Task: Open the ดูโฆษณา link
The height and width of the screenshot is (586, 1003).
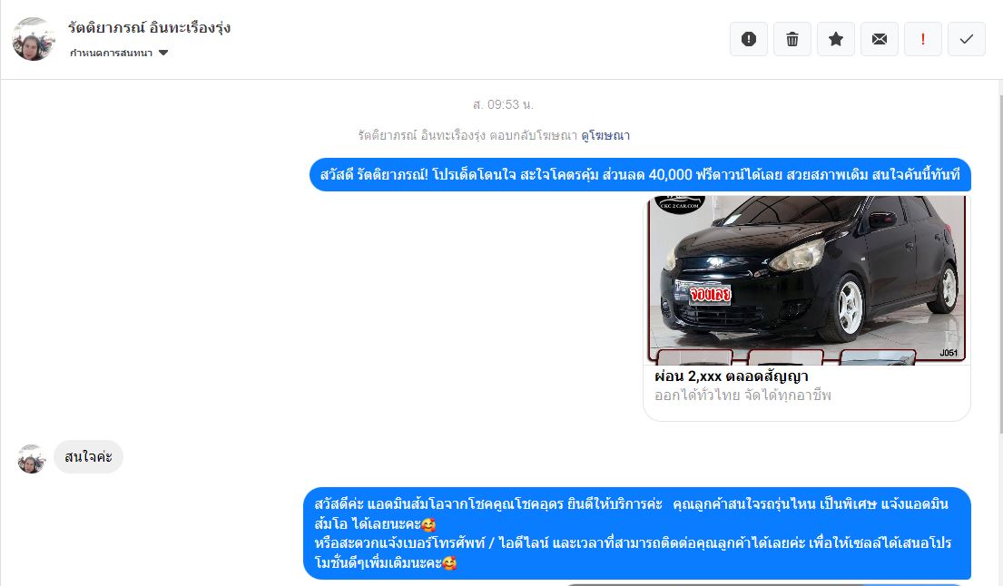Action: pos(605,135)
